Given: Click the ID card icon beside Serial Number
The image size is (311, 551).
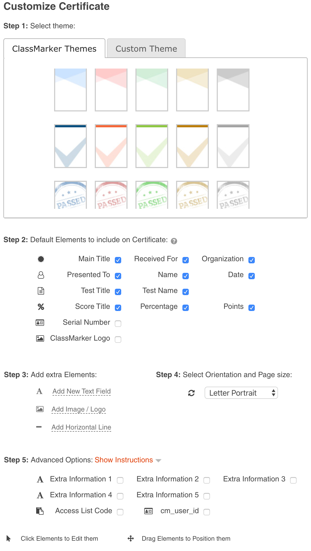Looking at the screenshot, I should [x=40, y=323].
